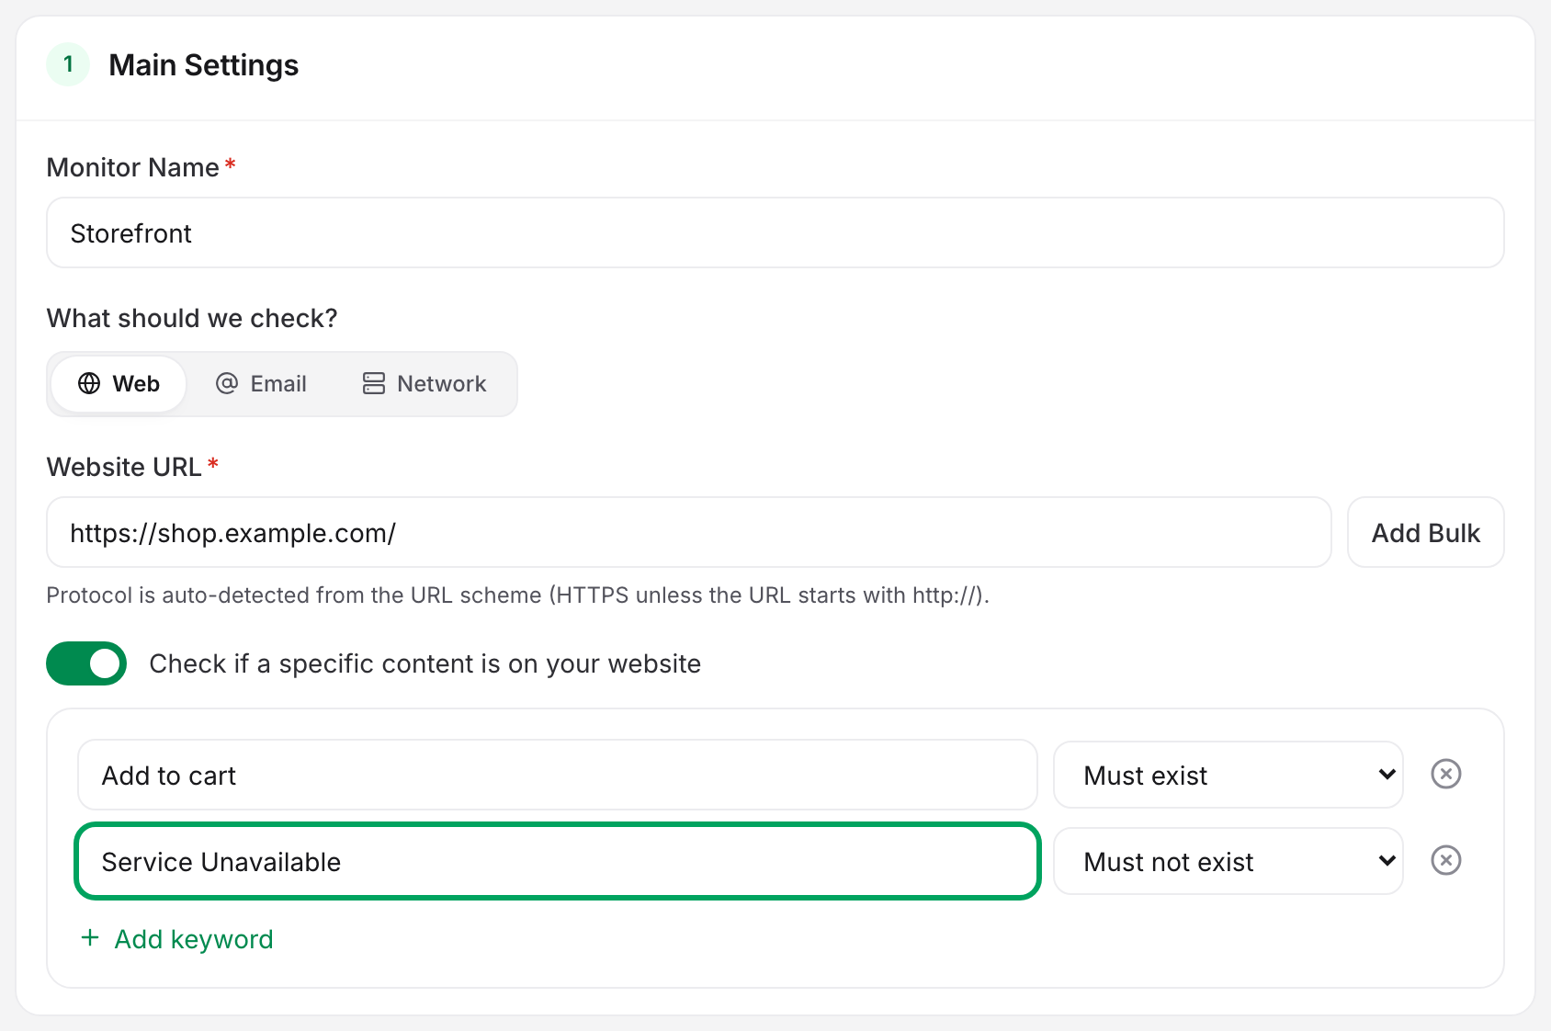This screenshot has height=1031, width=1551.
Task: Click the "Service Unavailable" keyword field
Action: tap(558, 861)
